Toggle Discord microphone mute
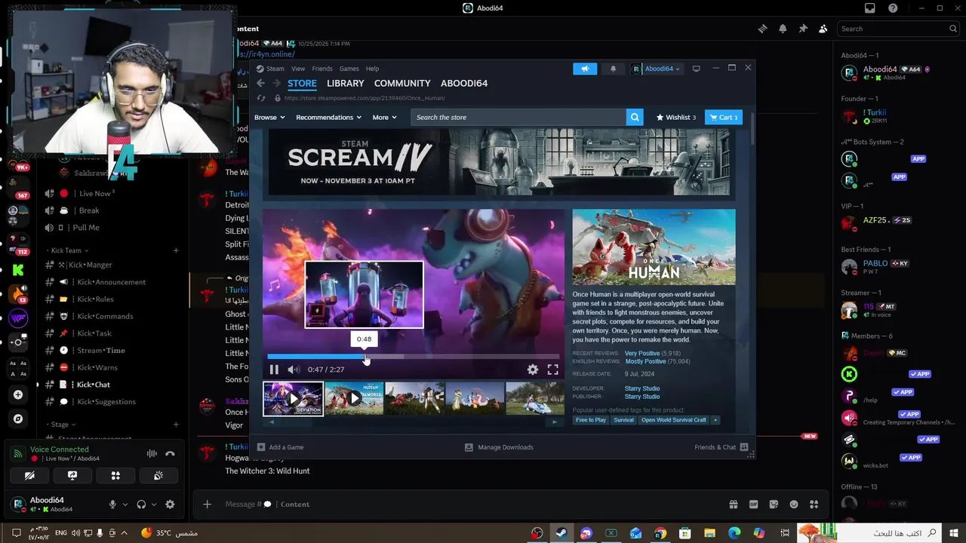The image size is (966, 543). pyautogui.click(x=112, y=505)
